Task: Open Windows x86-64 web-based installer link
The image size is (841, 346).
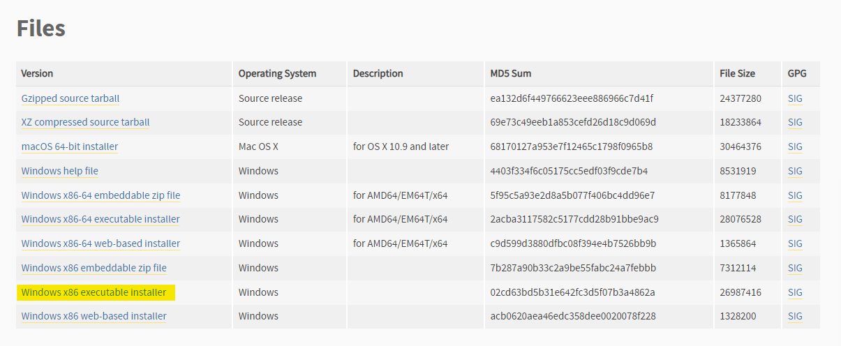Action: pos(101,243)
